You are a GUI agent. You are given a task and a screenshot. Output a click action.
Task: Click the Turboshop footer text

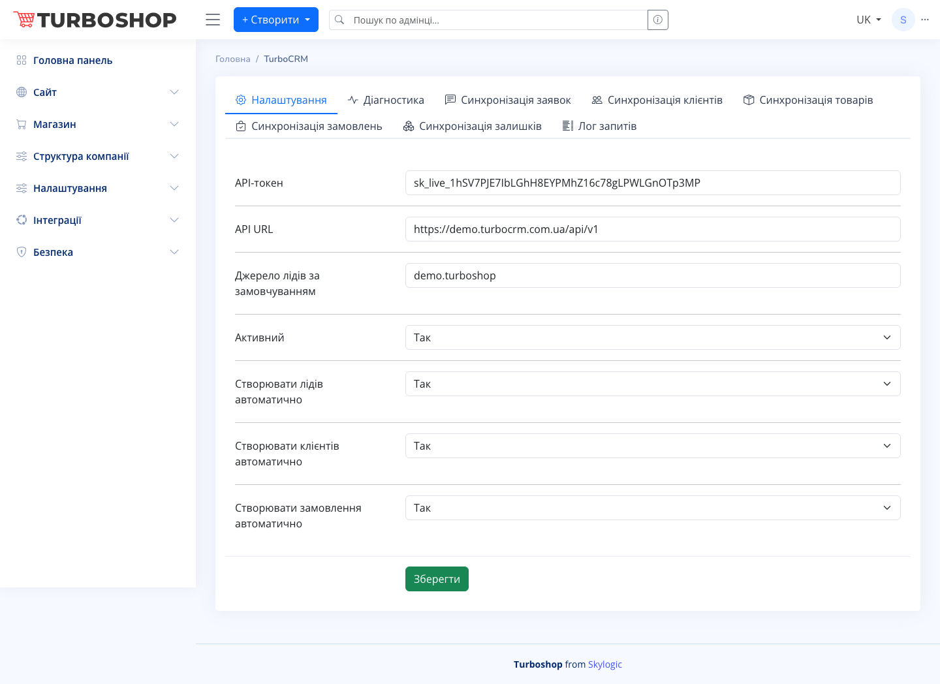538,664
